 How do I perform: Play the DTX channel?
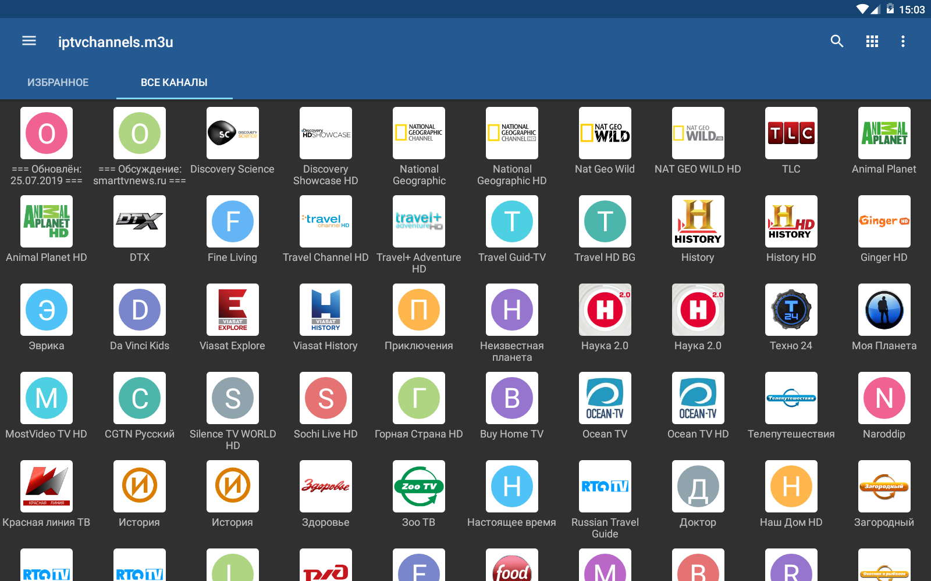tap(140, 221)
